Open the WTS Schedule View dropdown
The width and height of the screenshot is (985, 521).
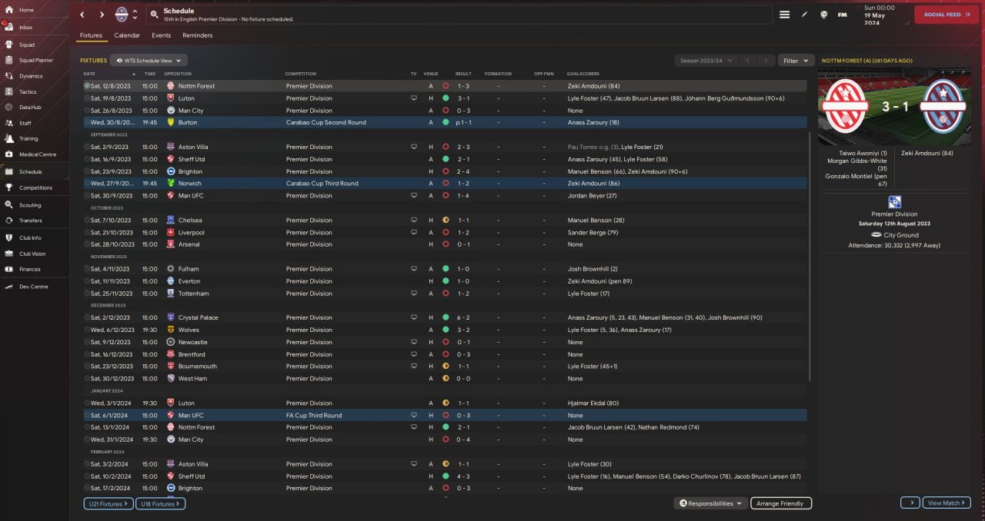click(x=149, y=60)
